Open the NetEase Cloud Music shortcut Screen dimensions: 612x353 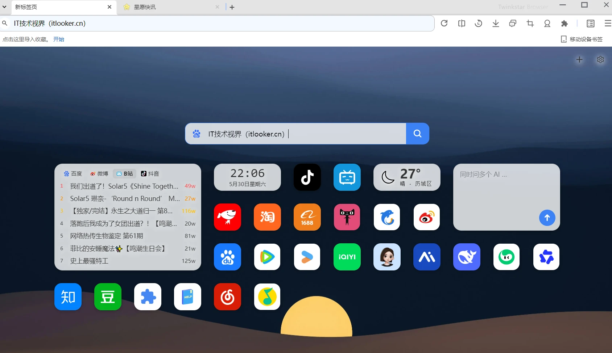pos(227,297)
